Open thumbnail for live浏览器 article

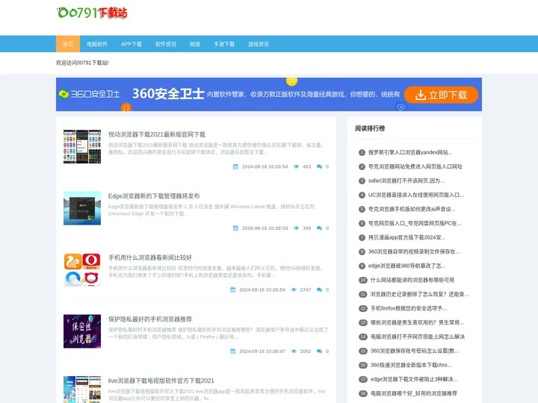click(82, 390)
